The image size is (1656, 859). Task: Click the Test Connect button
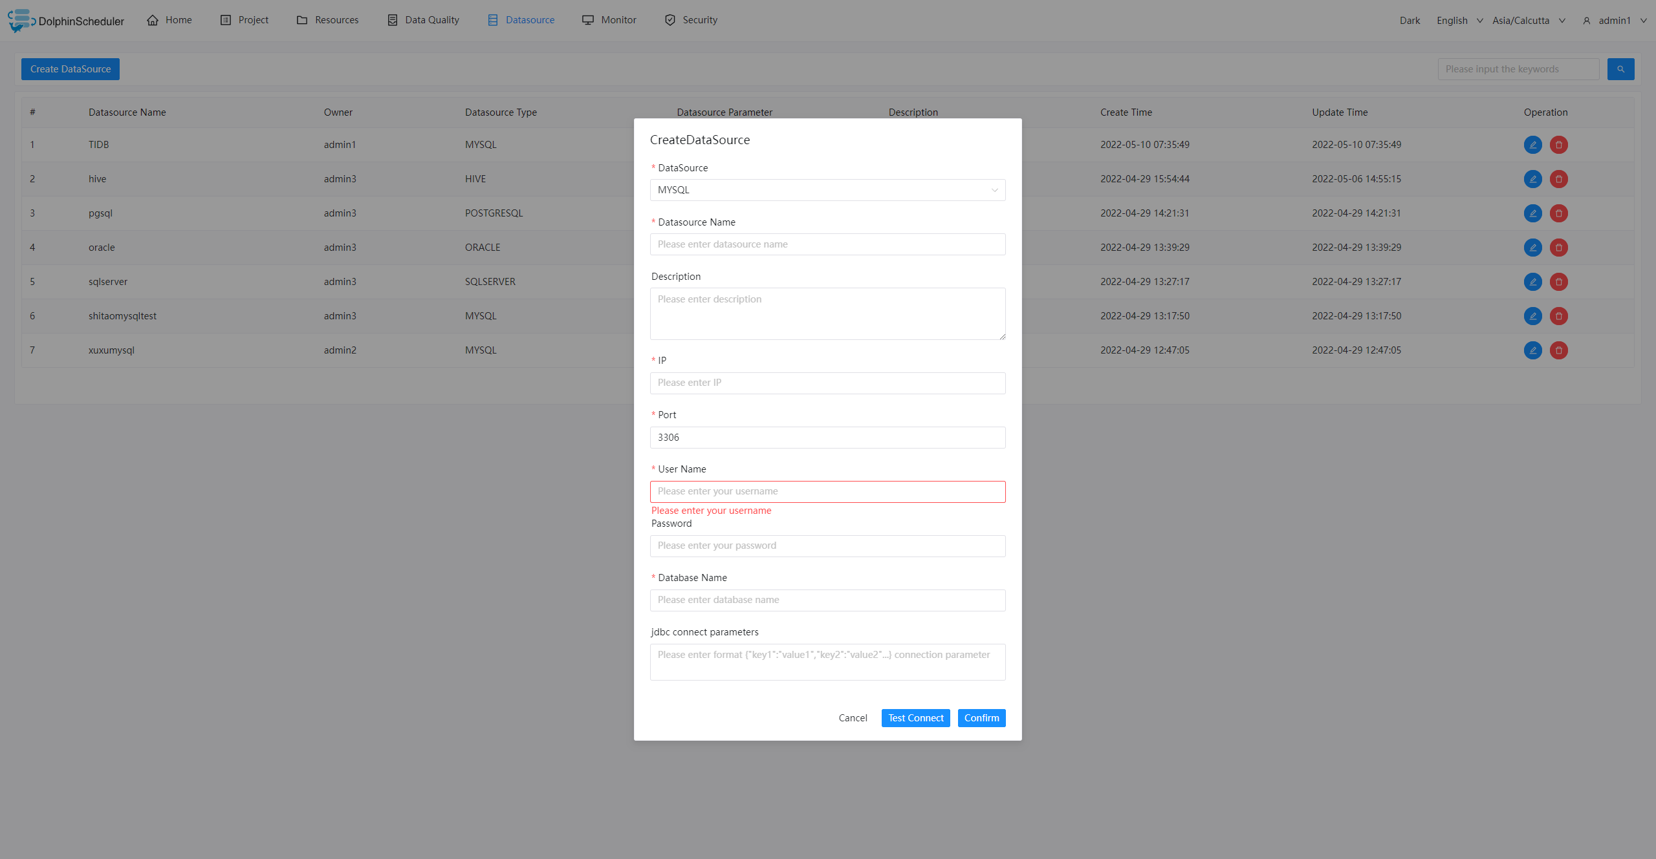(x=915, y=717)
